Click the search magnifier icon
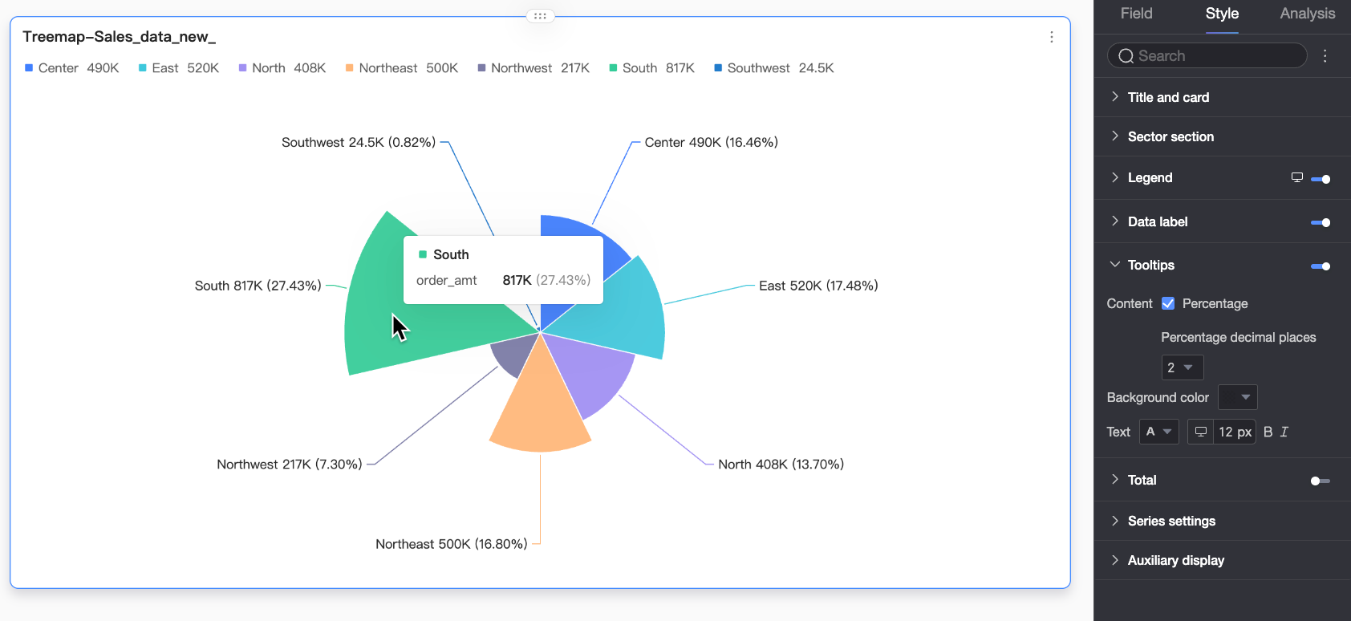The width and height of the screenshot is (1351, 621). coord(1126,55)
